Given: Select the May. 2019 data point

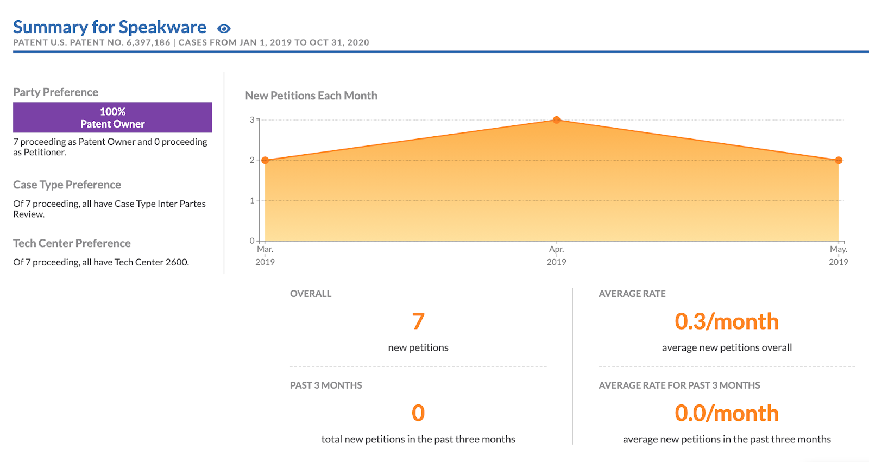Looking at the screenshot, I should 839,160.
